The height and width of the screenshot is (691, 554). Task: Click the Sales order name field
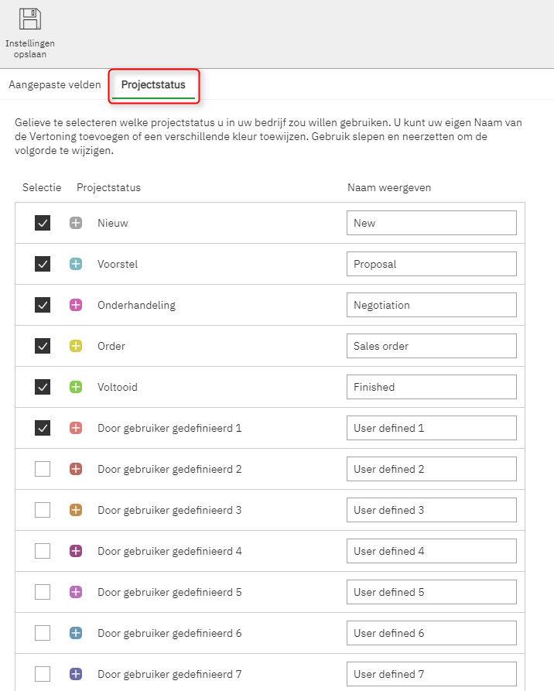click(431, 346)
